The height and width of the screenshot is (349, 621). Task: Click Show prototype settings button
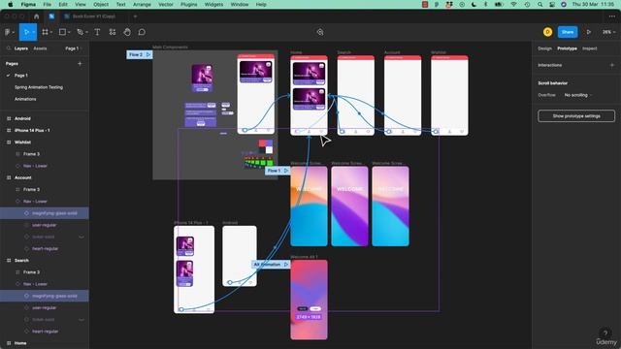point(576,116)
